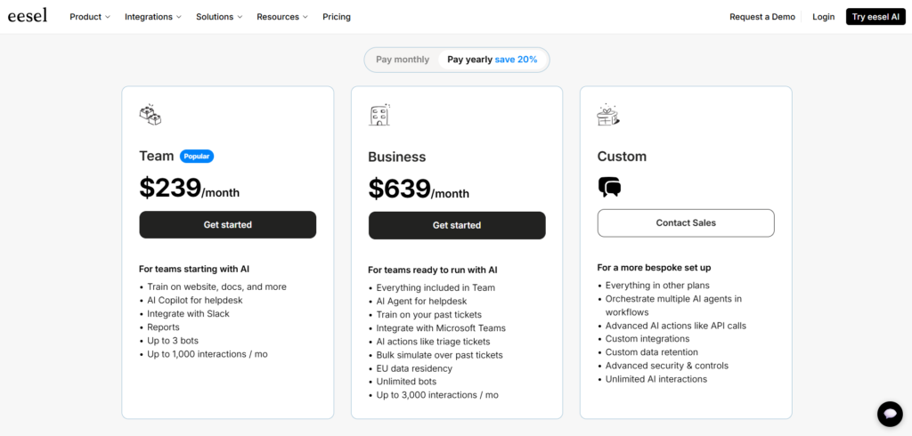Click the 'Reports' list item
The height and width of the screenshot is (436, 912).
[164, 327]
